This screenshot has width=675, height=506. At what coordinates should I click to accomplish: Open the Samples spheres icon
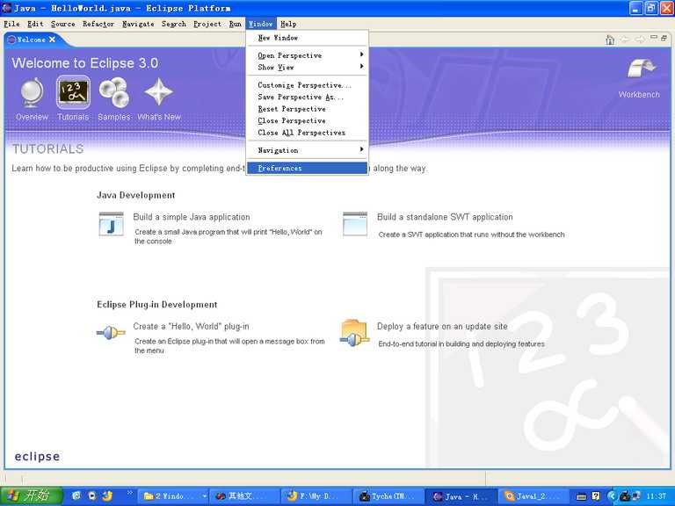click(114, 92)
